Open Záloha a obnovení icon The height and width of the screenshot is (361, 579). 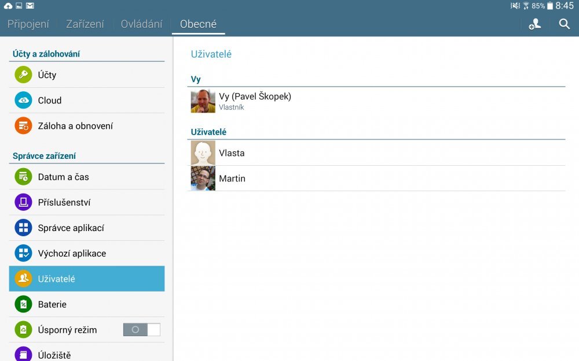pyautogui.click(x=23, y=126)
